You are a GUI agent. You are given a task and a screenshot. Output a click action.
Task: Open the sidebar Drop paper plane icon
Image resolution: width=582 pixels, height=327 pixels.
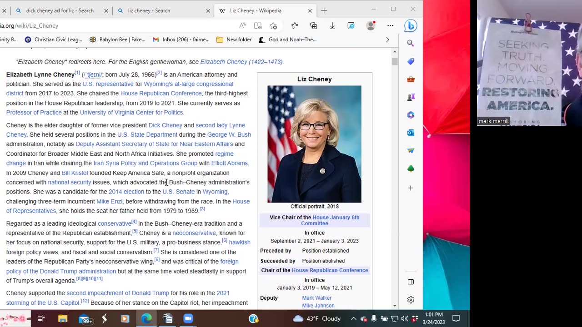(411, 151)
